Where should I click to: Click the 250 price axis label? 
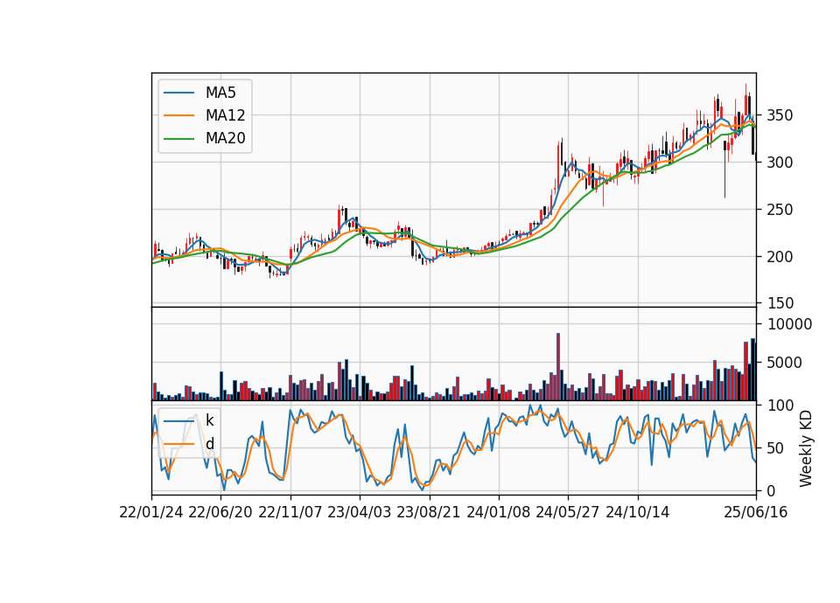click(780, 210)
